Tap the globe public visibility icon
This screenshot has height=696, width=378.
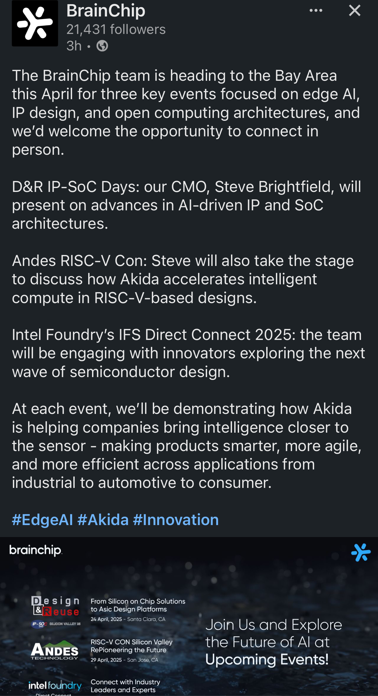[x=102, y=46]
